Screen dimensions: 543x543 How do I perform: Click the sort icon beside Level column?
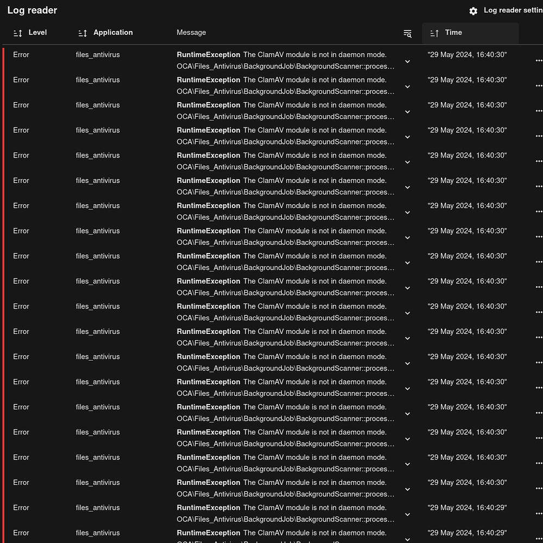click(x=18, y=33)
